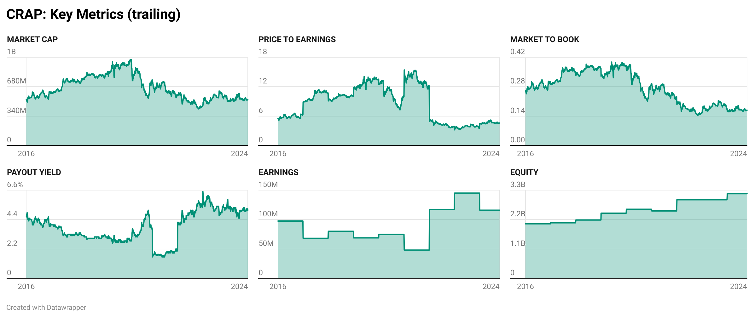Viewport: 754px width, 318px height.
Task: Click the MARKET TO BOOK chart title
Action: pos(544,39)
